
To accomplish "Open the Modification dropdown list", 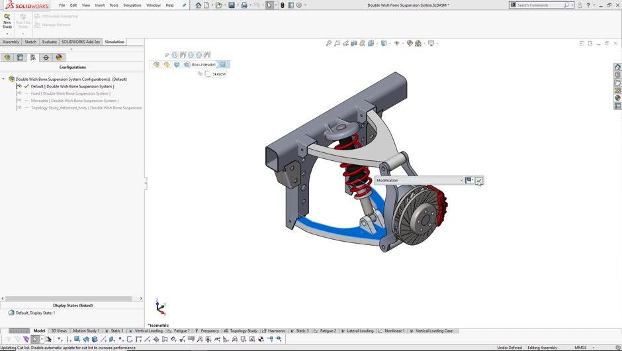I will pos(461,180).
